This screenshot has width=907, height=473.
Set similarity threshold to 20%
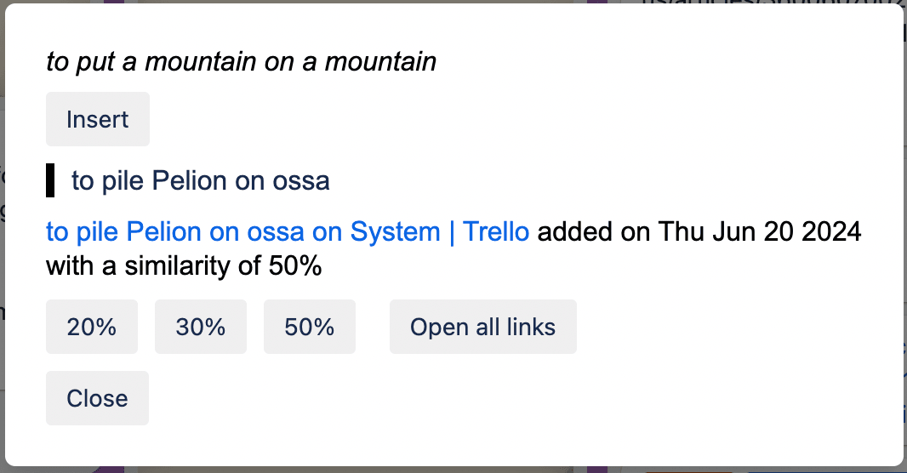[92, 327]
